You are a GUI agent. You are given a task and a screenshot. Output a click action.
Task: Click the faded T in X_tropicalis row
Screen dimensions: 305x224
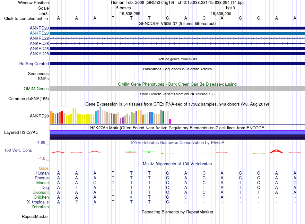coord(77,202)
